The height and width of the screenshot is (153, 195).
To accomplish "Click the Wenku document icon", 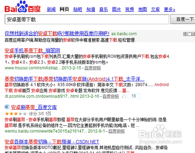I will [x=7, y=107].
